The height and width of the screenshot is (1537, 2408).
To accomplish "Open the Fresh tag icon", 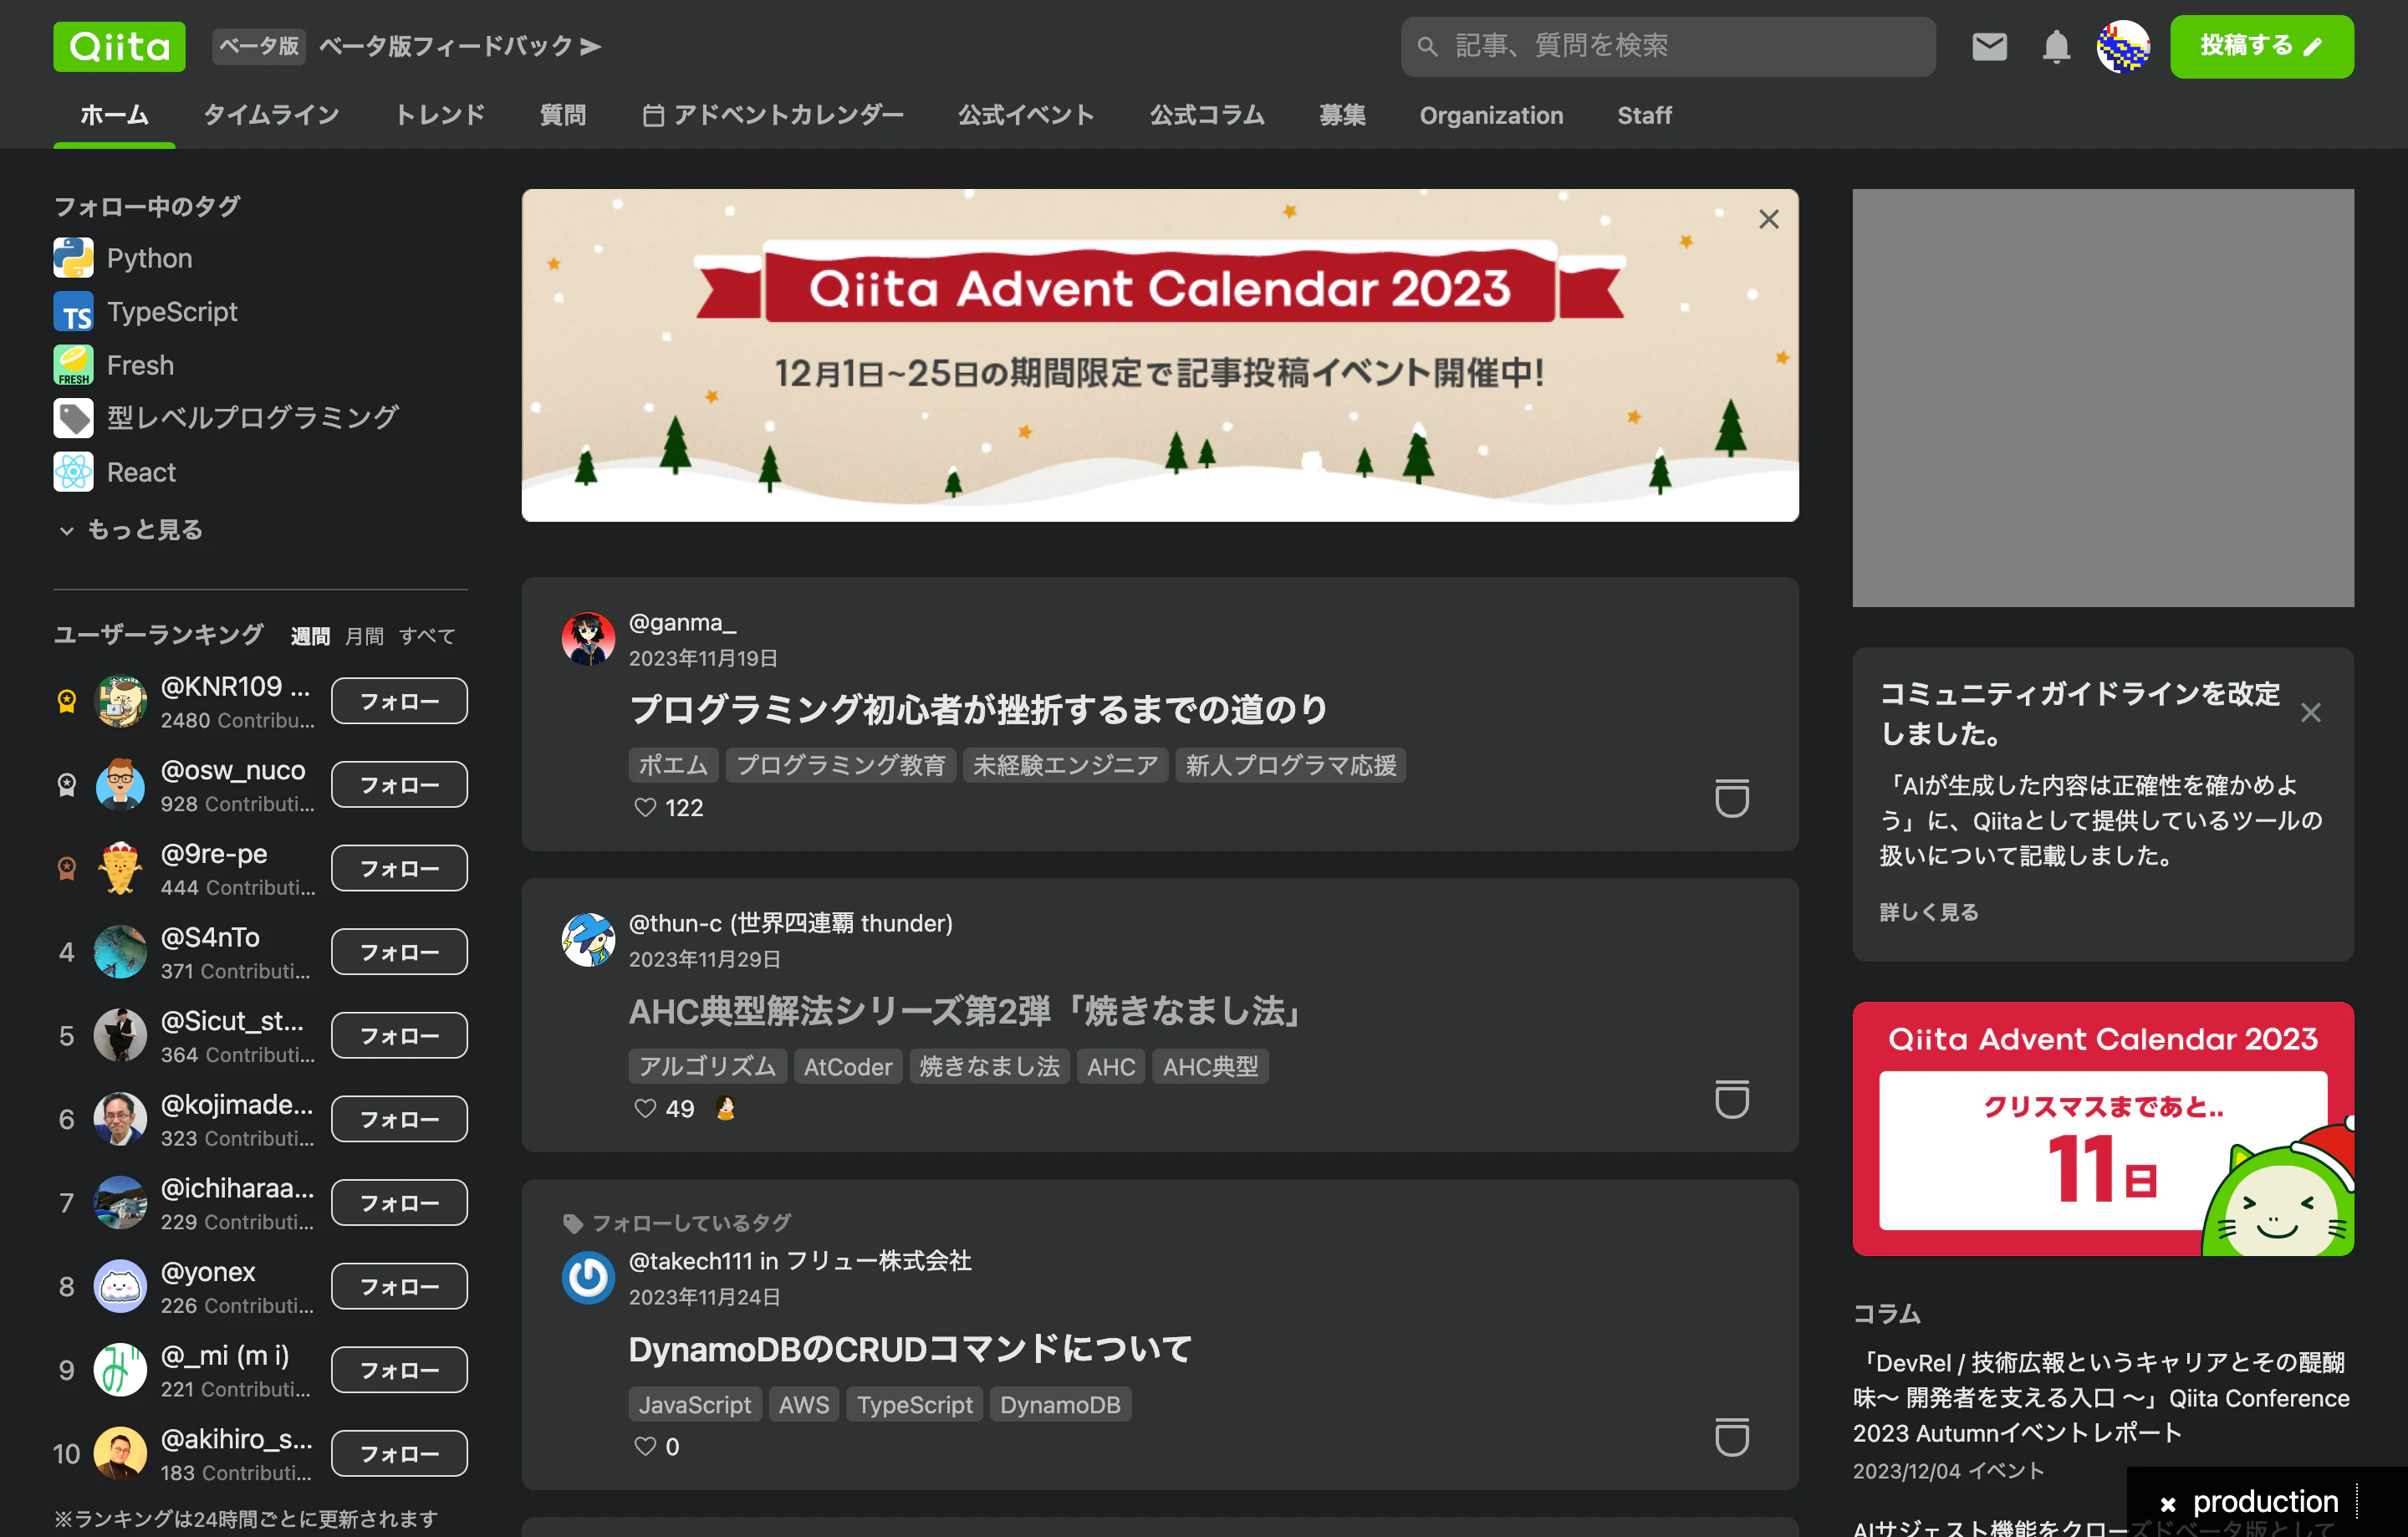I will 73,365.
